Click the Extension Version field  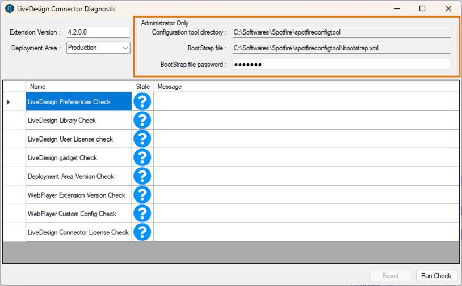[98, 32]
